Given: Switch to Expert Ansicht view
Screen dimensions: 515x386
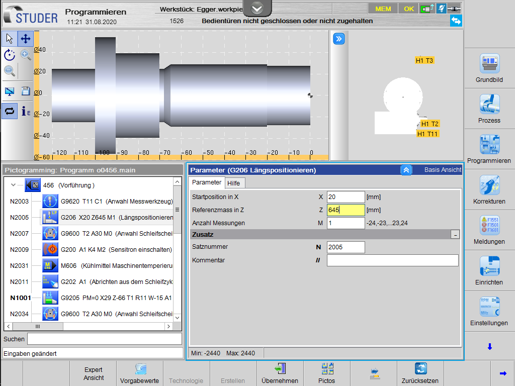Looking at the screenshot, I should click(x=94, y=373).
